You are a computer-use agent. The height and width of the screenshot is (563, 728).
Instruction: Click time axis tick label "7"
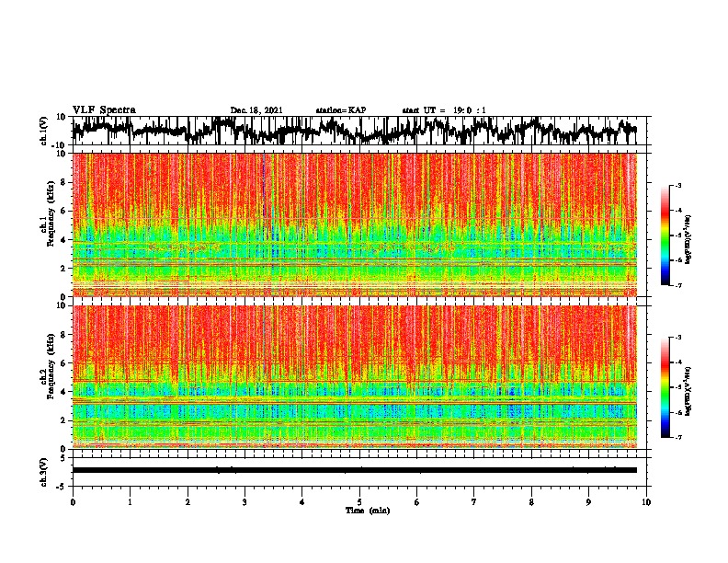474,502
